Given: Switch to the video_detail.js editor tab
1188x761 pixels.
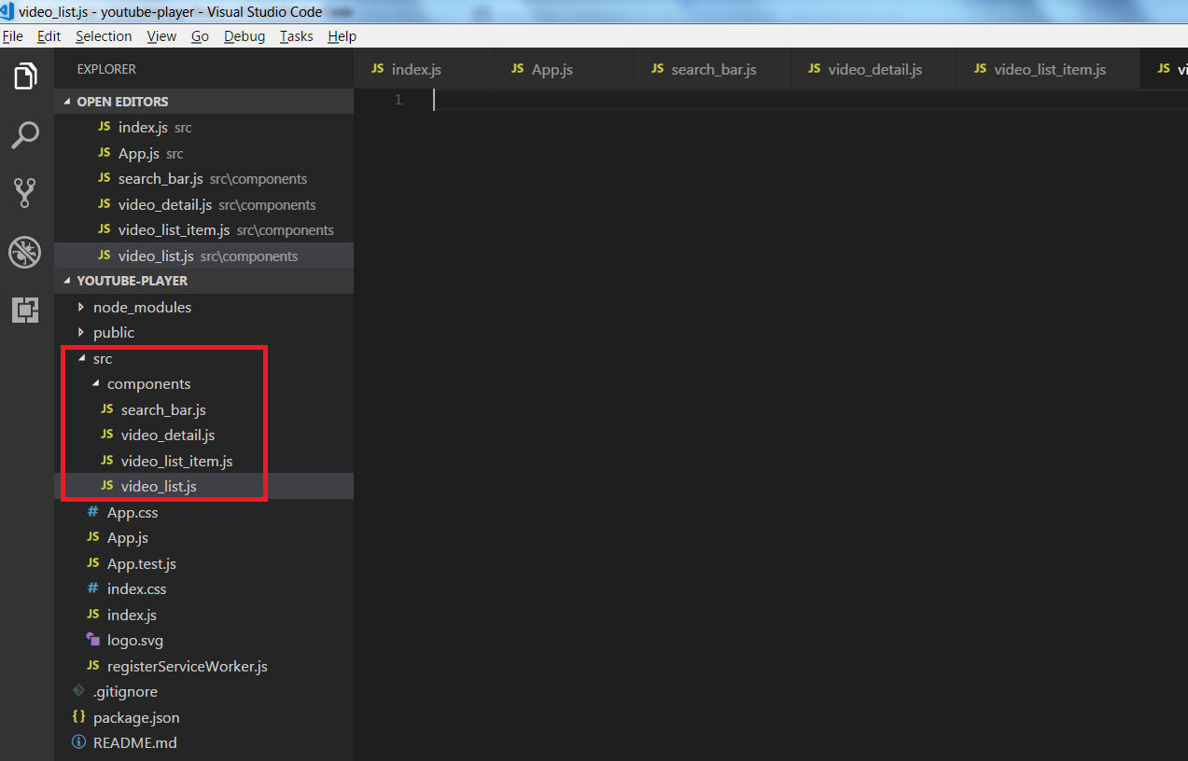Looking at the screenshot, I should point(874,69).
